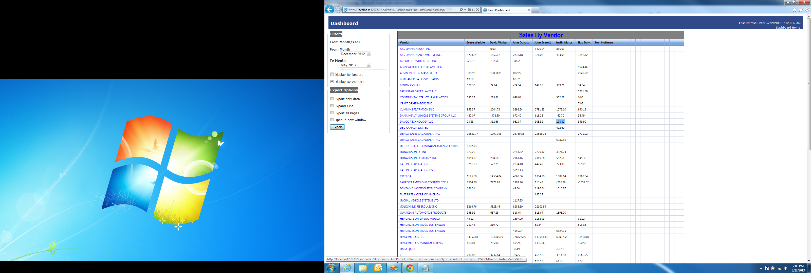The width and height of the screenshot is (811, 273).
Task: Expand the address bar autocomplete dropdown arrow
Action: (x=465, y=10)
